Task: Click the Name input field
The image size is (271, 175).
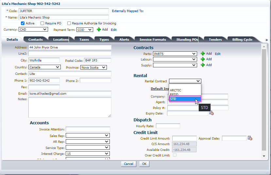Action: coord(64,17)
